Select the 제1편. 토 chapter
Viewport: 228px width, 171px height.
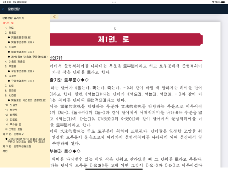coord(8,23)
